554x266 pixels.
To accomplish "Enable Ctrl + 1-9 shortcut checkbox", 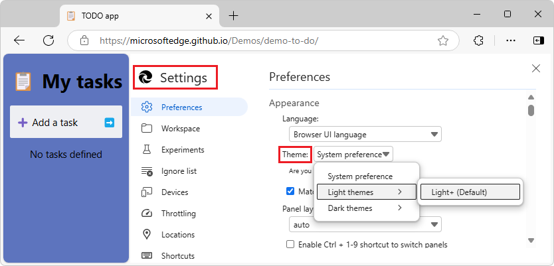I will [x=290, y=244].
